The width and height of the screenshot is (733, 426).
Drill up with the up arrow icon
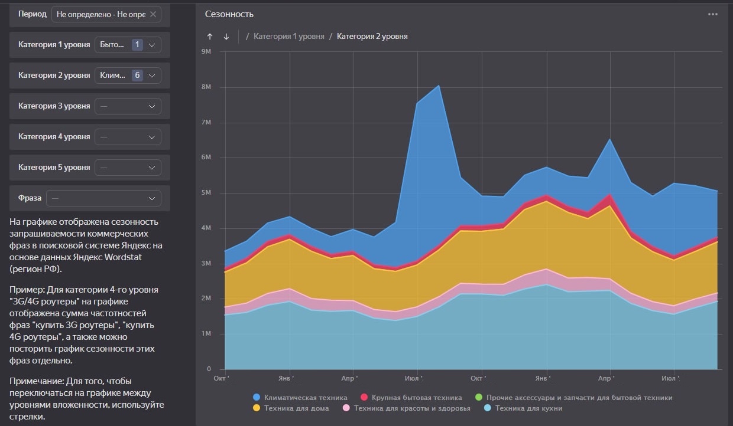coord(210,37)
